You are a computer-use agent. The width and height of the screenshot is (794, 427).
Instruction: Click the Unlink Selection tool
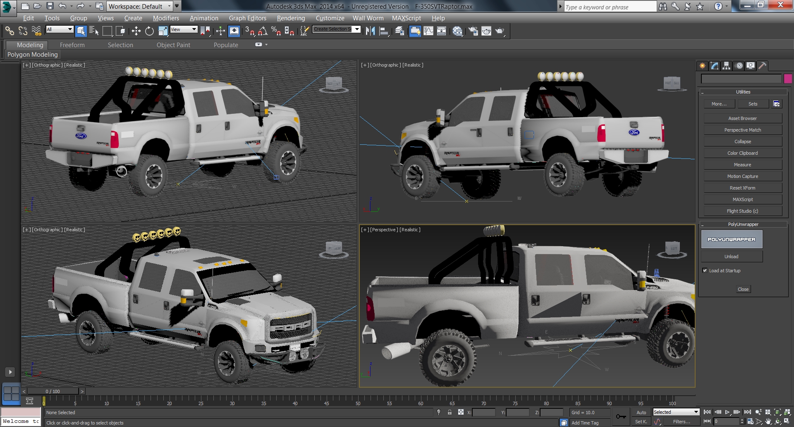tap(23, 31)
